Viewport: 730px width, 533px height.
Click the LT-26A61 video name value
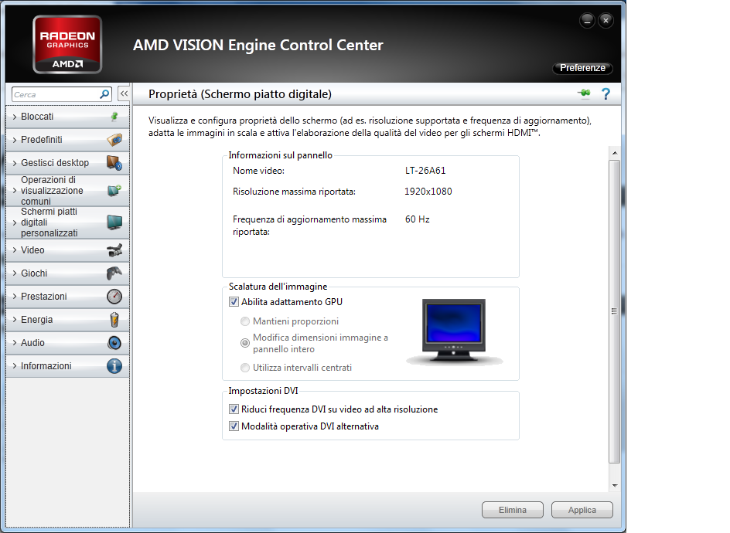click(x=425, y=171)
